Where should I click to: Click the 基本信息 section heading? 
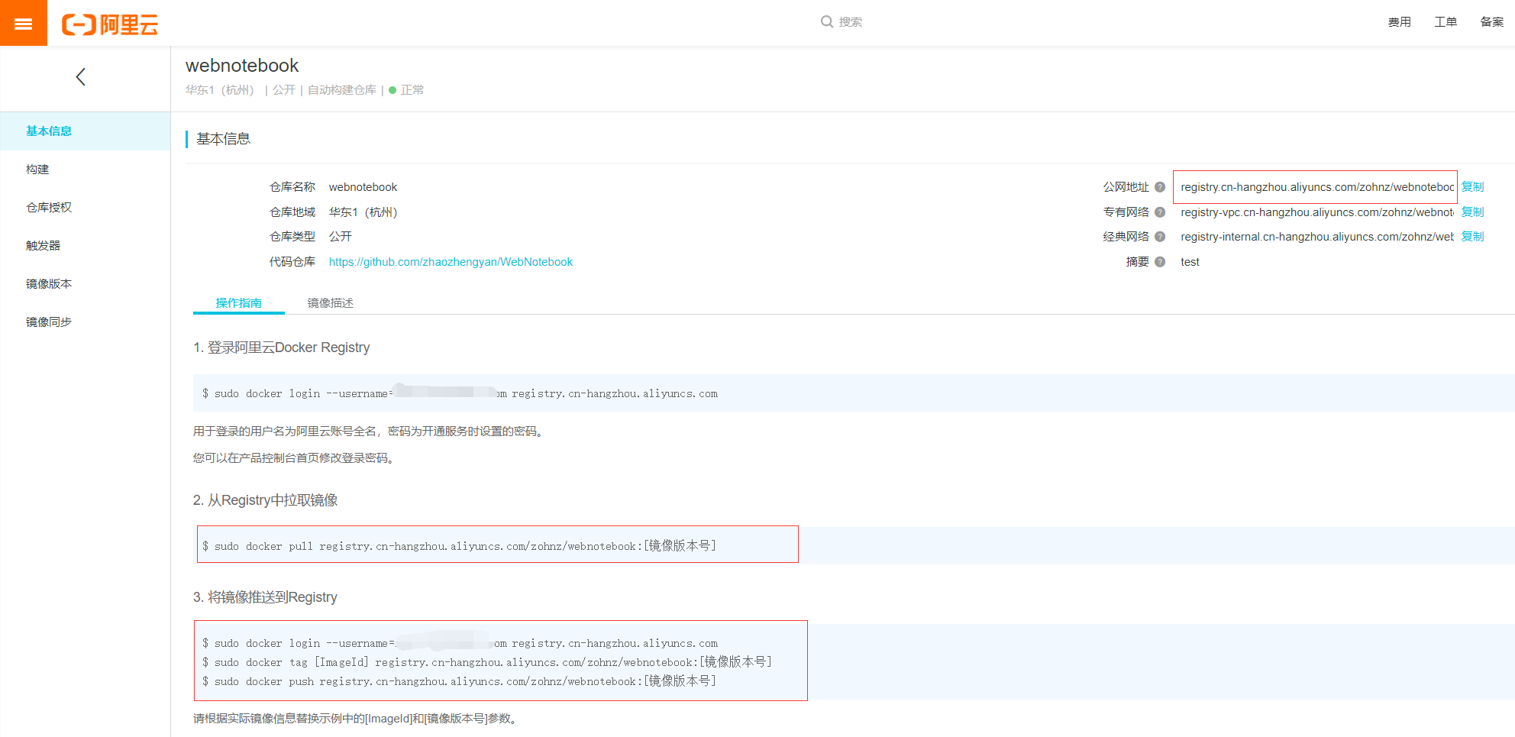(223, 139)
